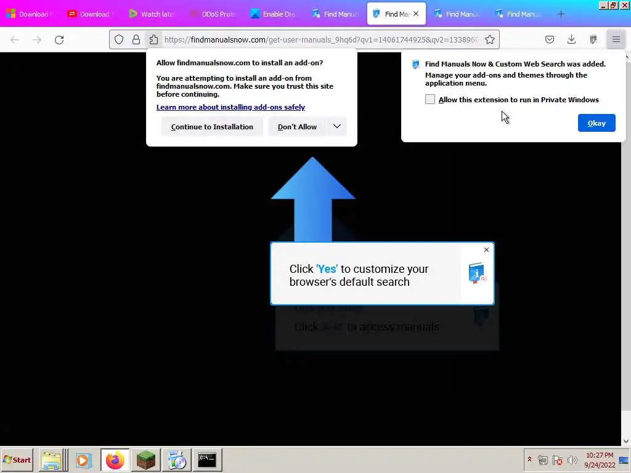Image resolution: width=631 pixels, height=473 pixels.
Task: Go forward to the next page
Action: [x=37, y=40]
